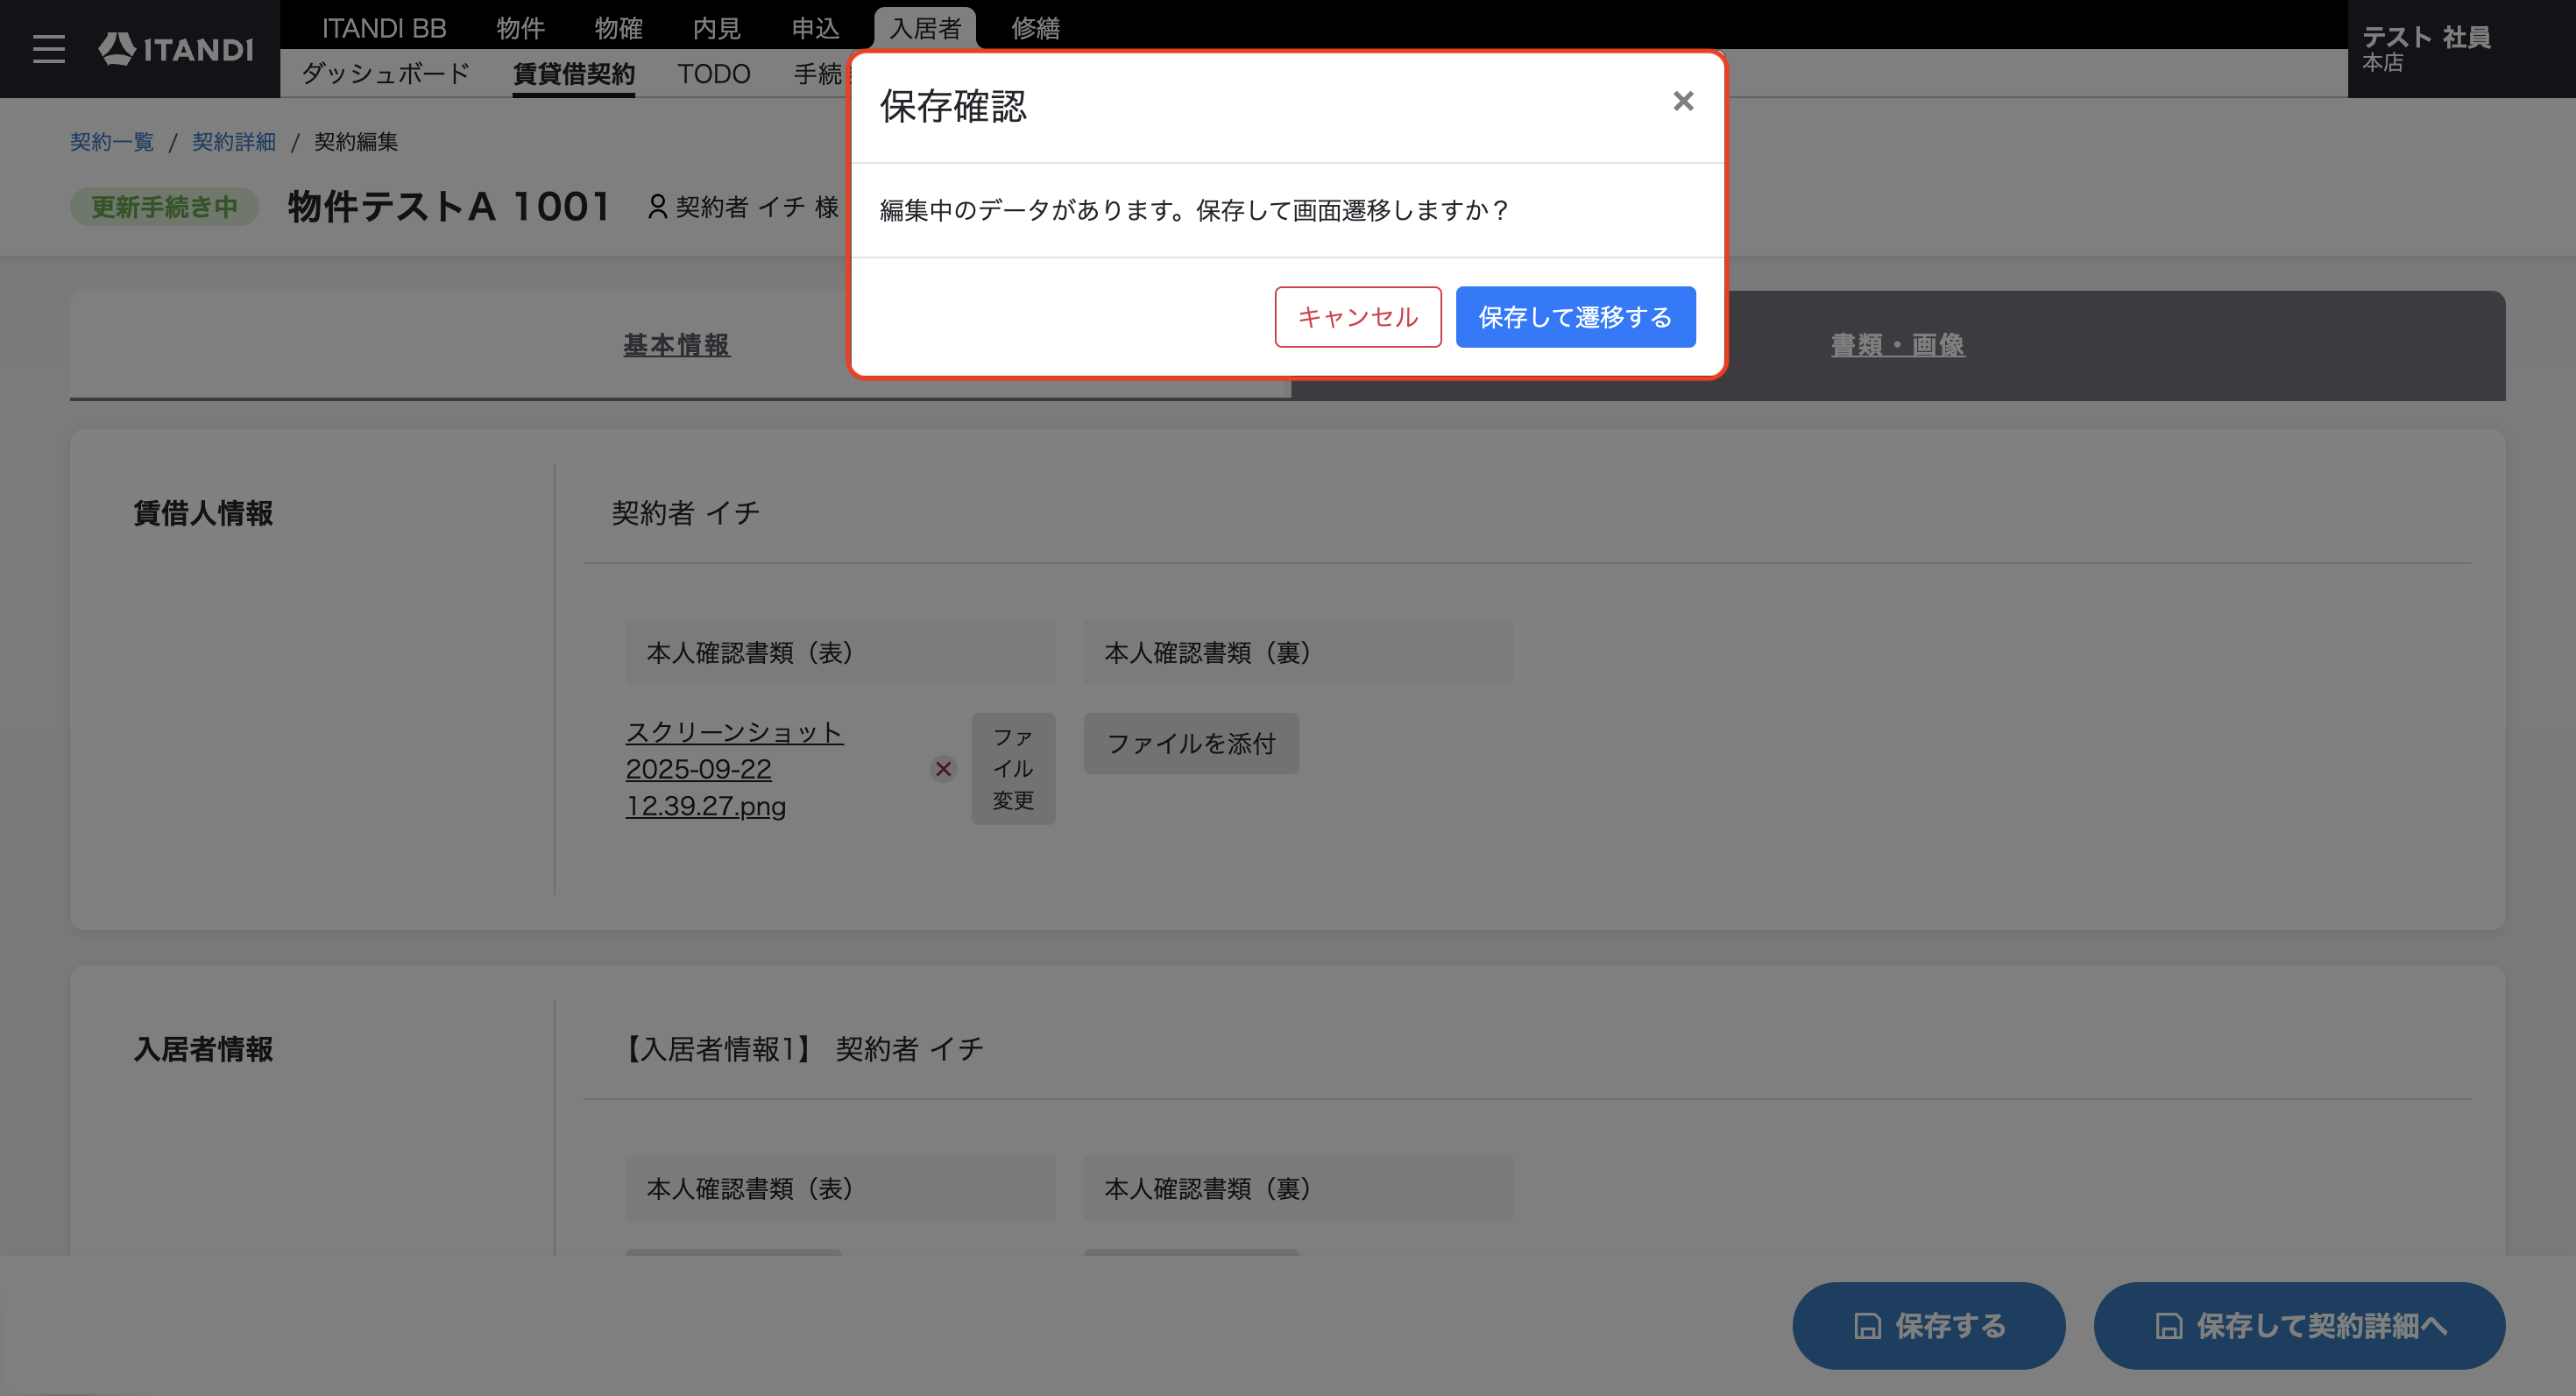
Task: Open the スクリーンショット 2025-09-22 file link
Action: 734,768
